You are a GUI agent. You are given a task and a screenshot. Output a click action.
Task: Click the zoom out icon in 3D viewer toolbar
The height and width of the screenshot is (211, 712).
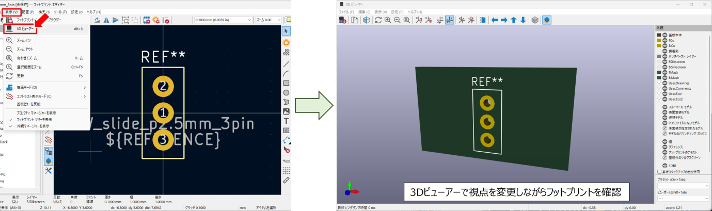click(397, 20)
